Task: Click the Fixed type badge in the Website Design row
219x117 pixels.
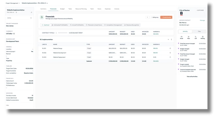Action: pos(89,48)
